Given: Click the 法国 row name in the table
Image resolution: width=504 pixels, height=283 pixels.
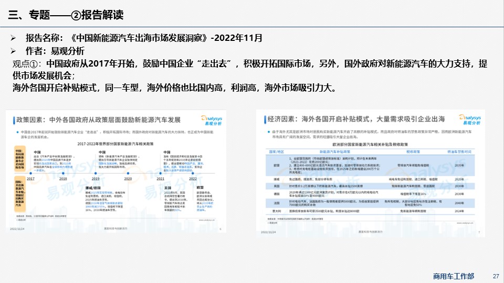Looking at the screenshot, I should pyautogui.click(x=277, y=203).
